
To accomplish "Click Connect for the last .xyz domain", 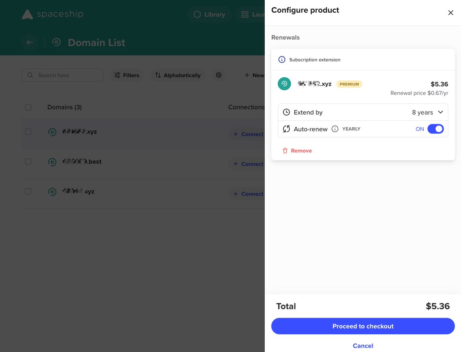I will click(247, 194).
